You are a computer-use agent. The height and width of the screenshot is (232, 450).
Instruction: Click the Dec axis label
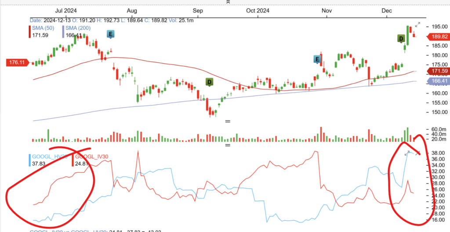(387, 11)
